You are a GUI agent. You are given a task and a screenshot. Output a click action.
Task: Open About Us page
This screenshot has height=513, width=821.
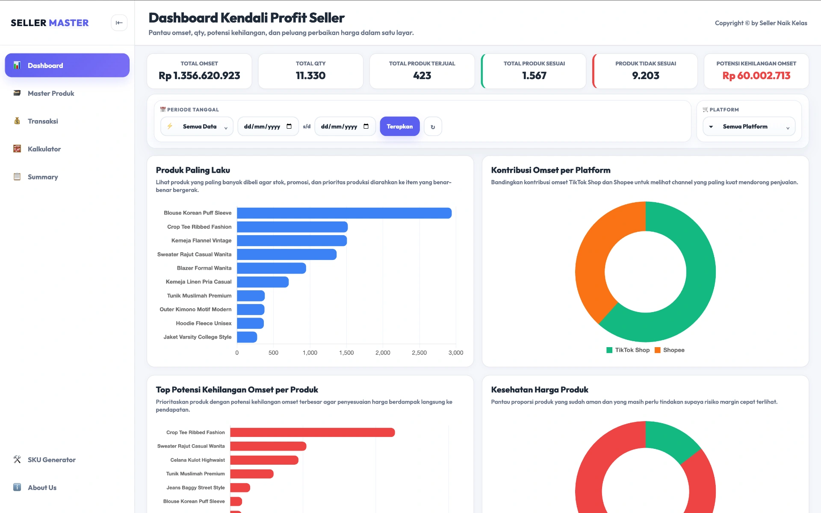(x=67, y=487)
